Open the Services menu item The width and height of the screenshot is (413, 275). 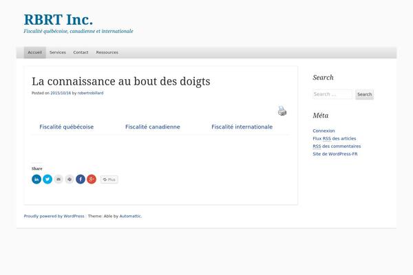point(58,52)
